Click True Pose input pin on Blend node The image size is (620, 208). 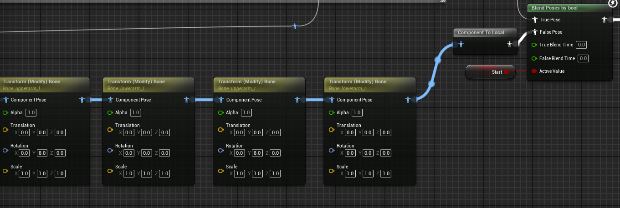(x=535, y=20)
